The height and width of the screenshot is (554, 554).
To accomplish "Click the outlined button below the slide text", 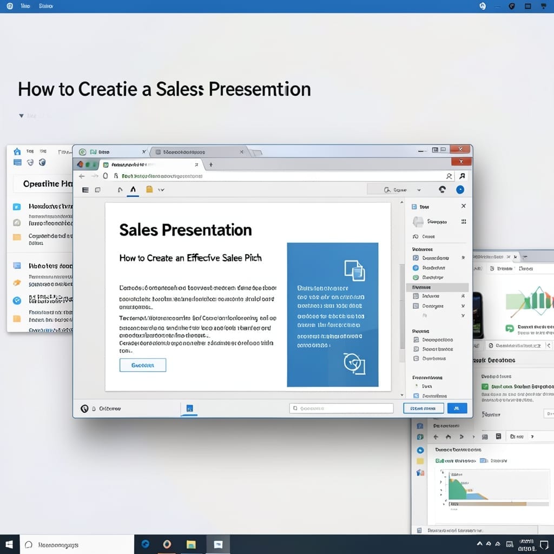I will pos(143,365).
